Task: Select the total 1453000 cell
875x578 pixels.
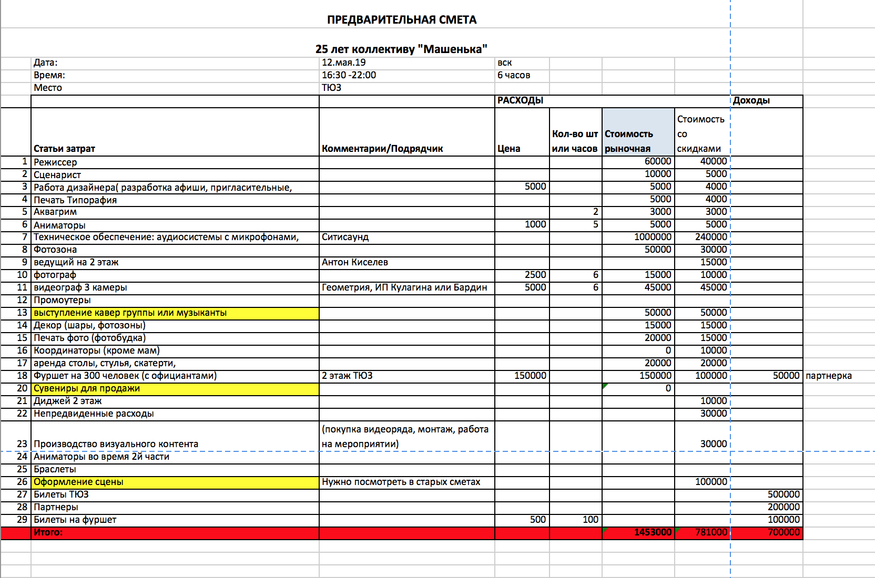Action: pos(638,533)
